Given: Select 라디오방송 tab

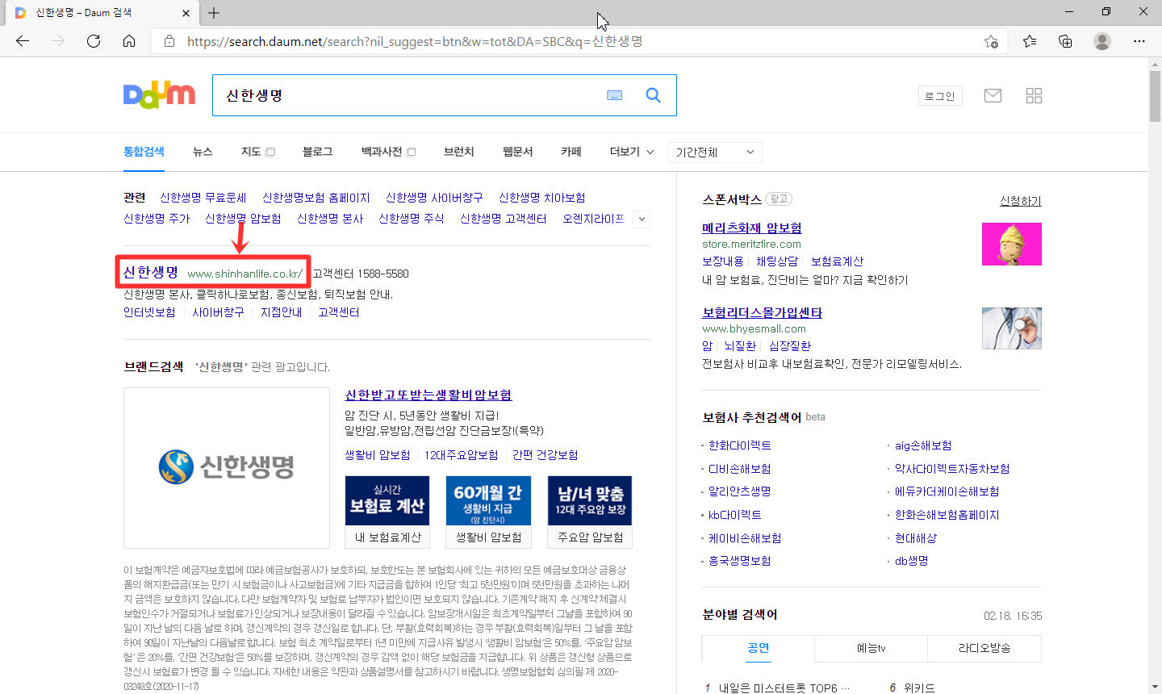Looking at the screenshot, I should [x=984, y=648].
